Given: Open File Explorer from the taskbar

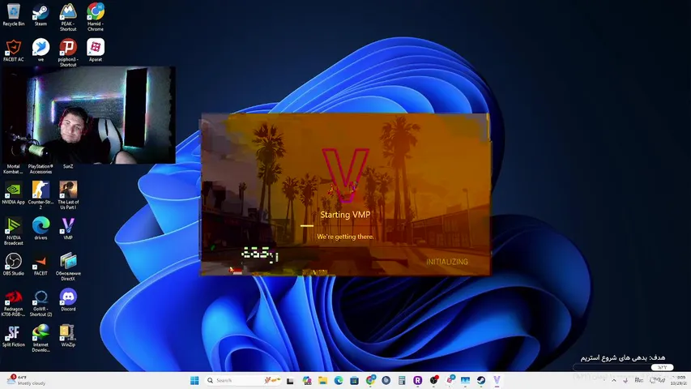Looking at the screenshot, I should point(322,381).
